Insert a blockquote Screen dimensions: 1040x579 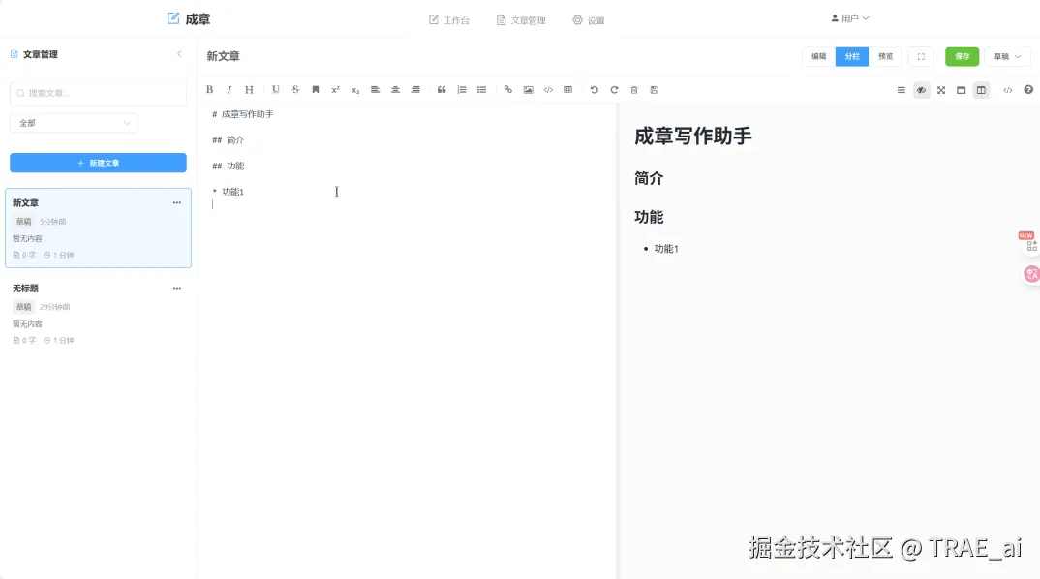(x=442, y=89)
